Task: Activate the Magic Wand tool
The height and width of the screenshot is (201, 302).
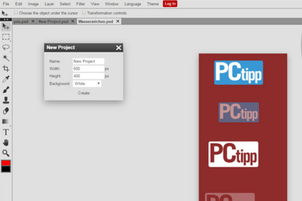Action: click(x=6, y=58)
